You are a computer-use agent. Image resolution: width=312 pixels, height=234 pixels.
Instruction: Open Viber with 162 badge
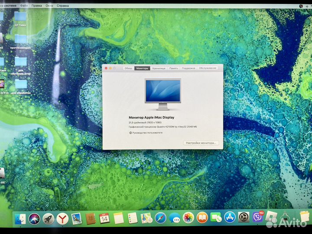pos(258,217)
